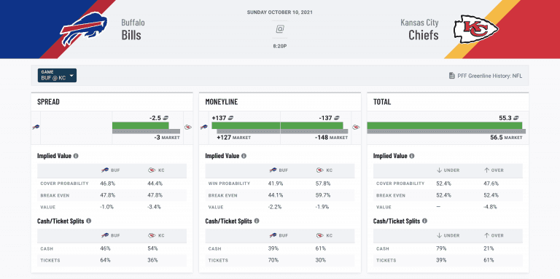The height and width of the screenshot is (279, 560).
Task: Click the Spread Cash/Ticket Splits info icon
Action: [88, 221]
